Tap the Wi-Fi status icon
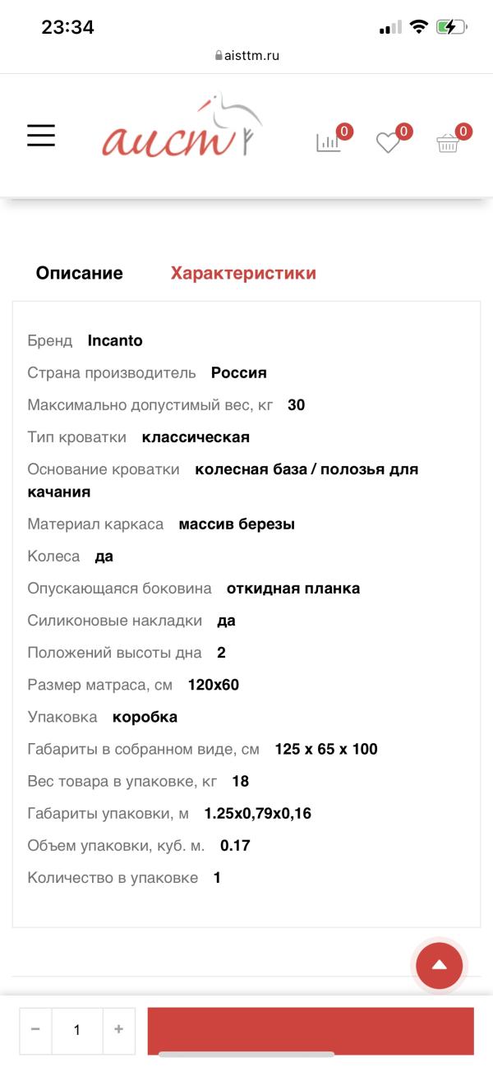Screen dimensions: 493x1067 point(419,27)
